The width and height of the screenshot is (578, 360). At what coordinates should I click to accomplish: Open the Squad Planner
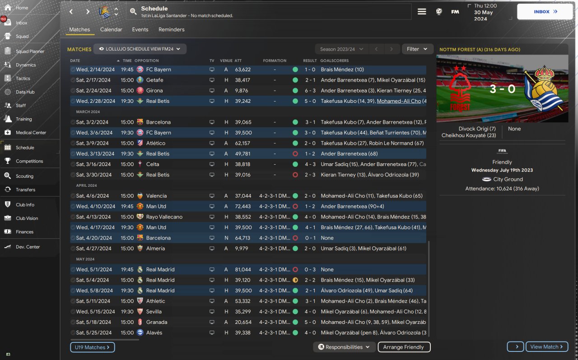(x=30, y=51)
